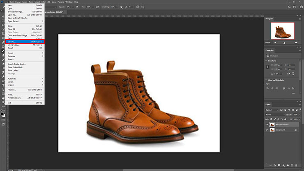Toggle visibility of the background layer

[267, 130]
